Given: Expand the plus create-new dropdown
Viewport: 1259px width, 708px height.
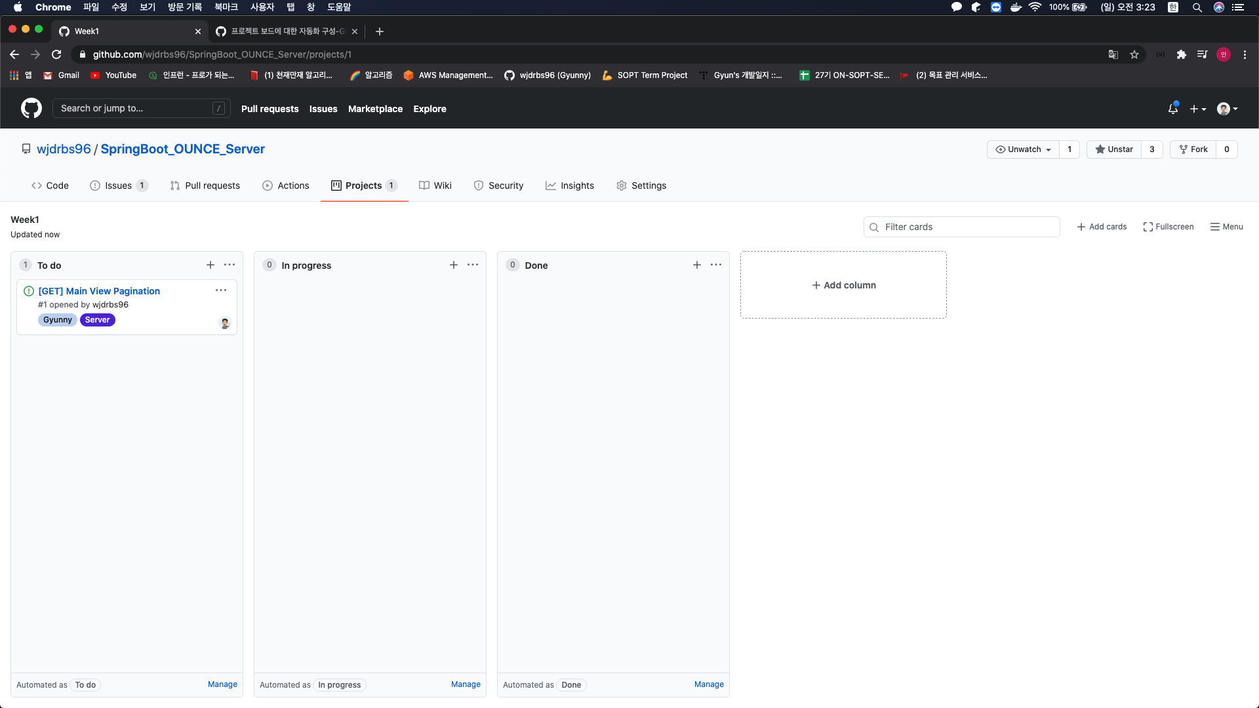Looking at the screenshot, I should (1197, 109).
